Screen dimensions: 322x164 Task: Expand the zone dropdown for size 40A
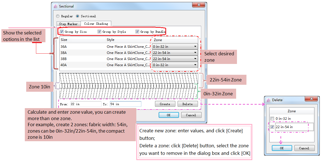[175, 65]
